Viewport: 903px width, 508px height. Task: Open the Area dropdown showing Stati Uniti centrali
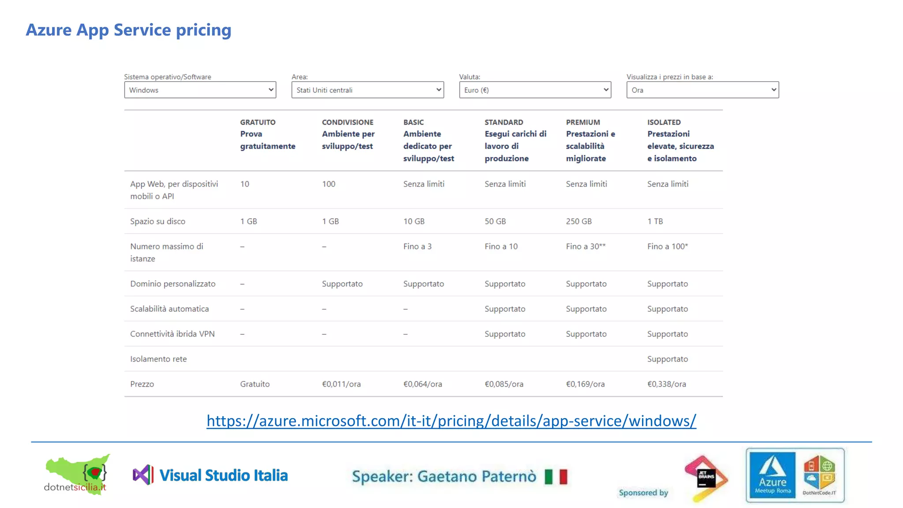click(x=368, y=90)
